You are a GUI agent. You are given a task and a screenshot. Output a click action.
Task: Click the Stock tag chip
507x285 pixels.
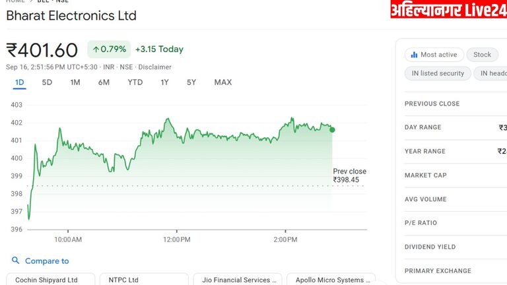coord(482,55)
